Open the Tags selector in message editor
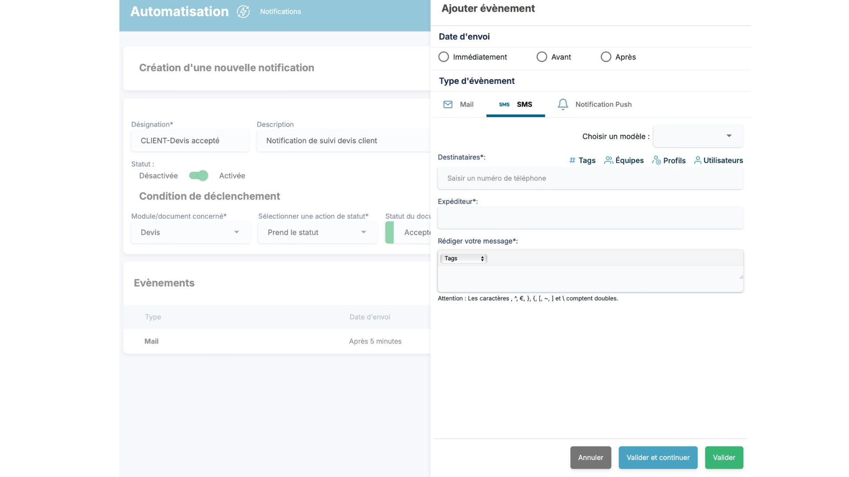This screenshot has width=849, height=477. click(x=463, y=258)
